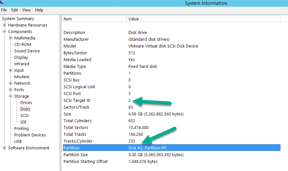Expand the Hardware Resources tree node

point(5,25)
